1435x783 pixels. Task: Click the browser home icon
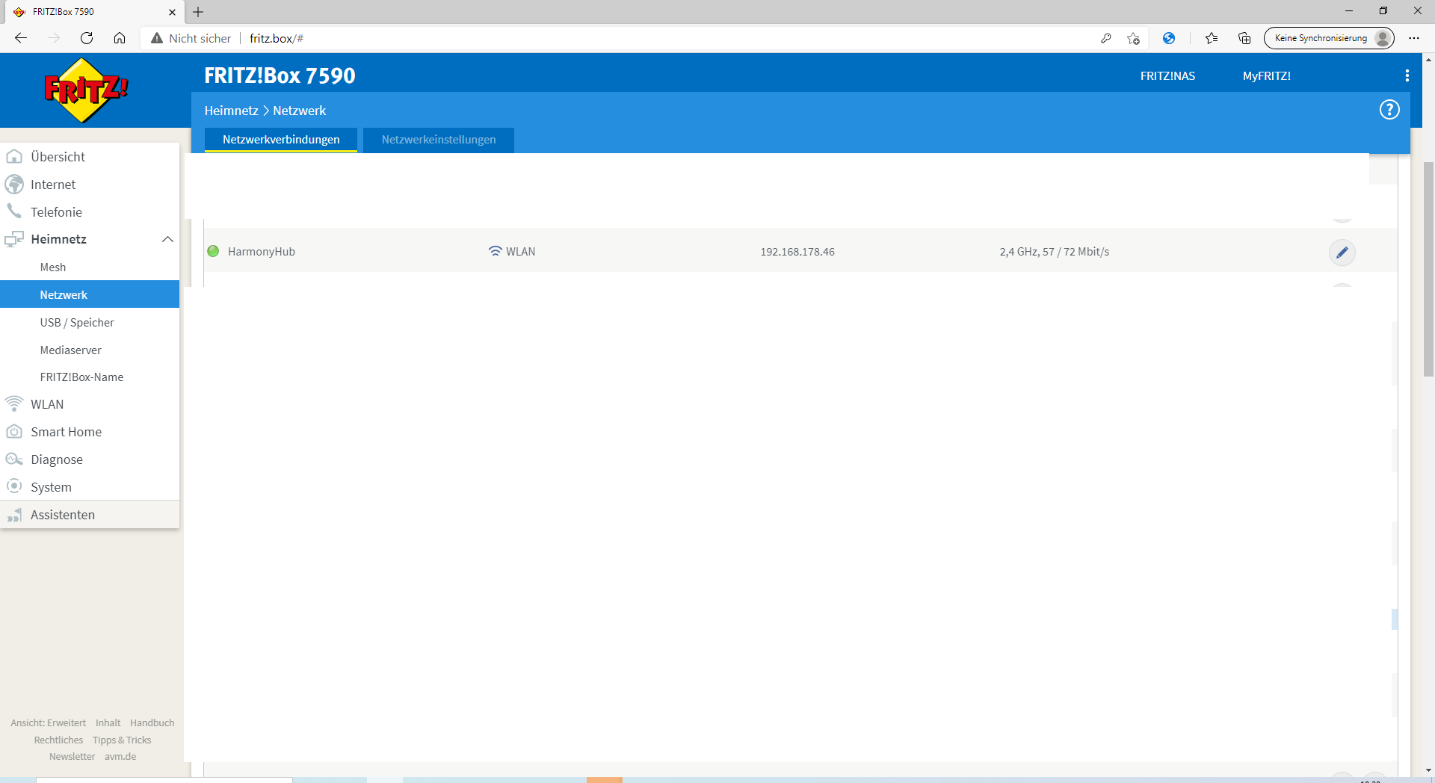120,38
